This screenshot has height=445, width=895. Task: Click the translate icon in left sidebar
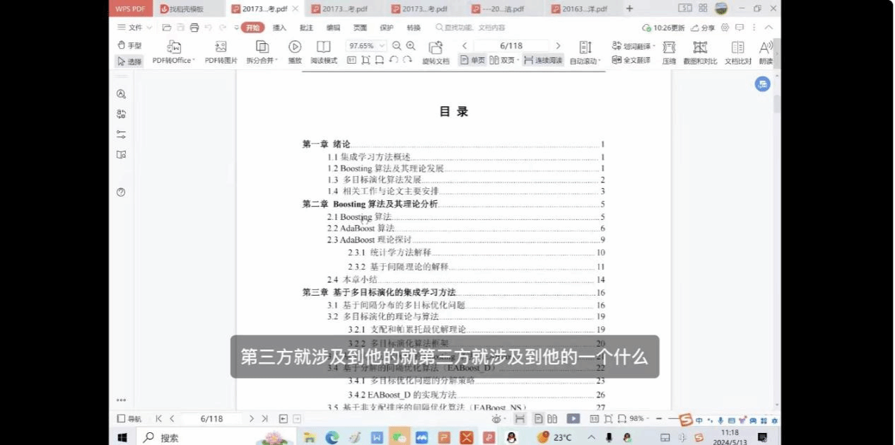click(x=121, y=114)
